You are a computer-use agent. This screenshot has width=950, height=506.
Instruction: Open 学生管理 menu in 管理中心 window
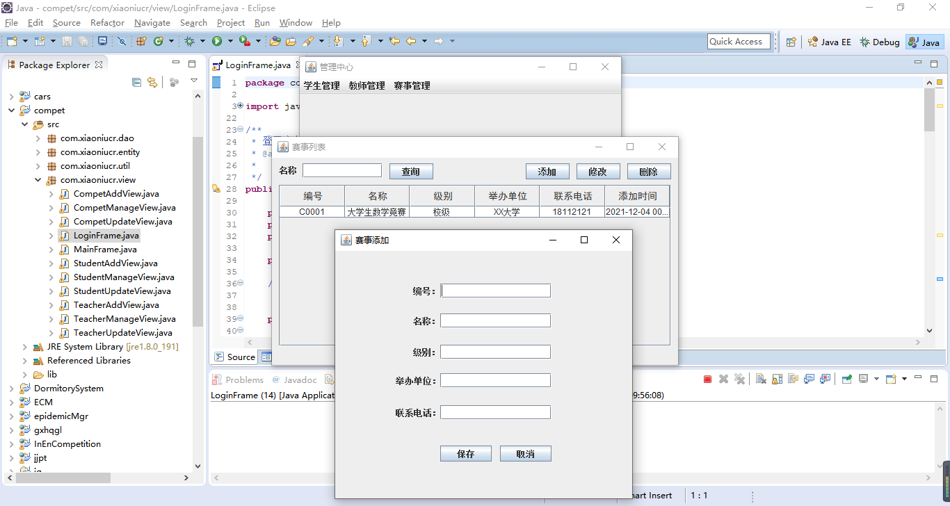[x=322, y=86]
